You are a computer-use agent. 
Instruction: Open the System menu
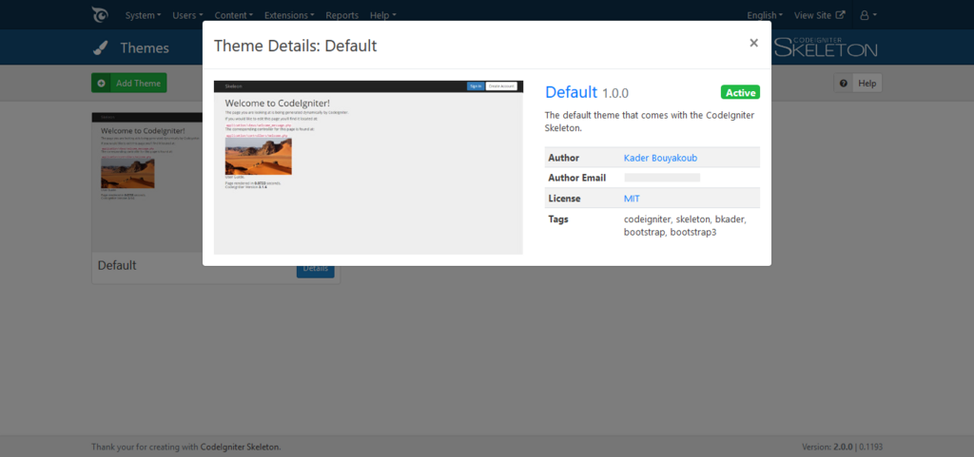tap(143, 15)
